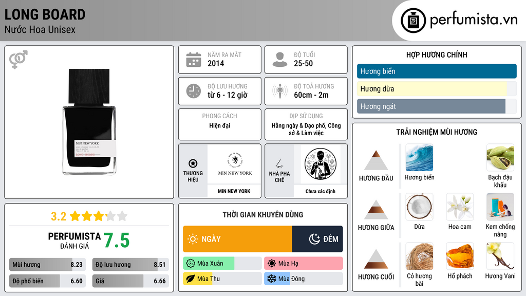
Task: Click the flower icon for Mùa Xuân
Action: (191, 264)
